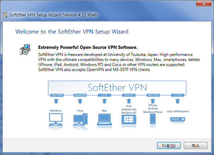Screen dimensions: 214x155
Task: Click the Welcome to SoftEther VPN Setup Wizard heading
Action: [72, 31]
